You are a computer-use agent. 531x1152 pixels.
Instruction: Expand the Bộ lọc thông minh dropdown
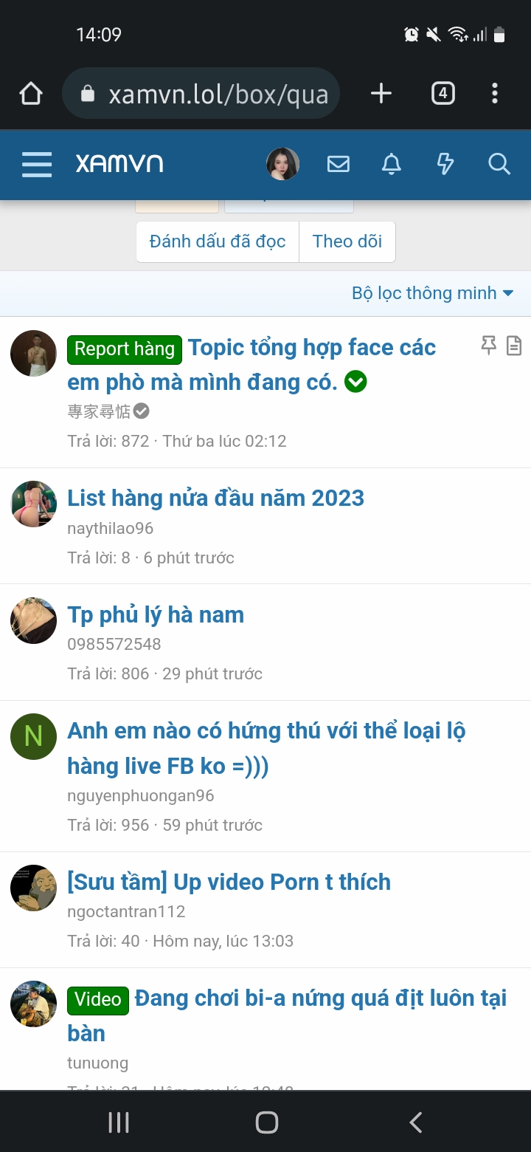(432, 293)
